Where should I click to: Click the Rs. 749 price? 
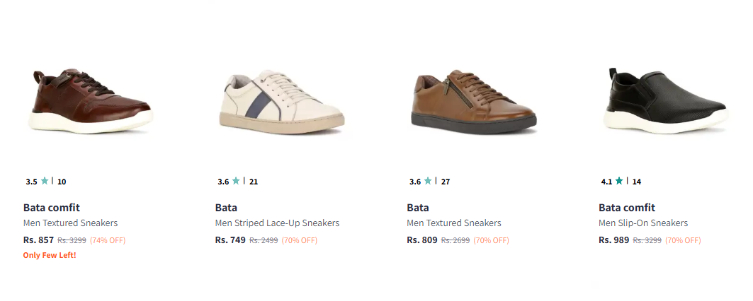pos(230,240)
